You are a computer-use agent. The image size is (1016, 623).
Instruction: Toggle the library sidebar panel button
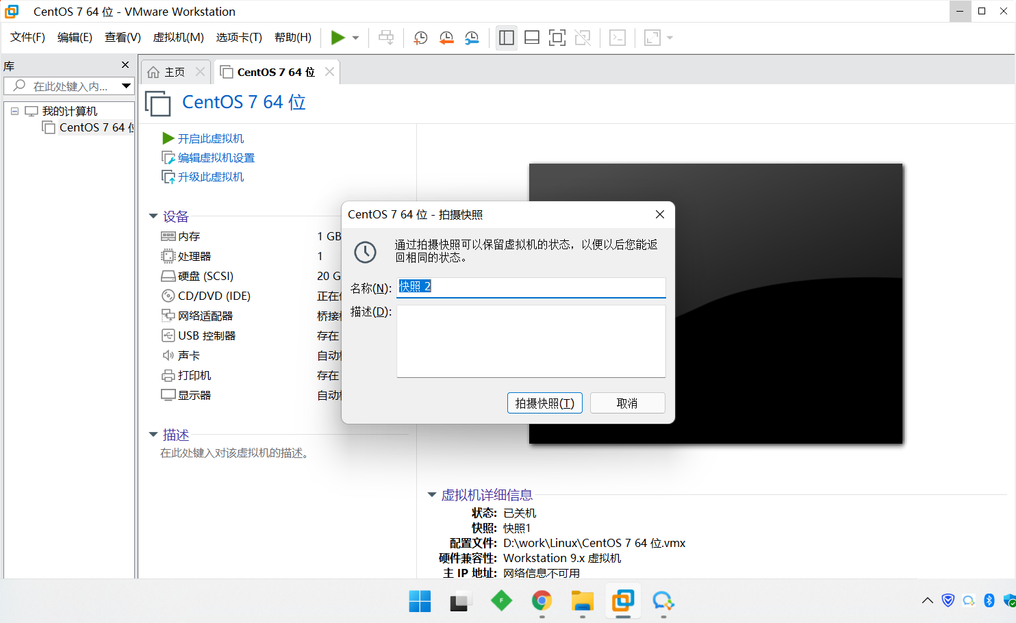pos(507,38)
